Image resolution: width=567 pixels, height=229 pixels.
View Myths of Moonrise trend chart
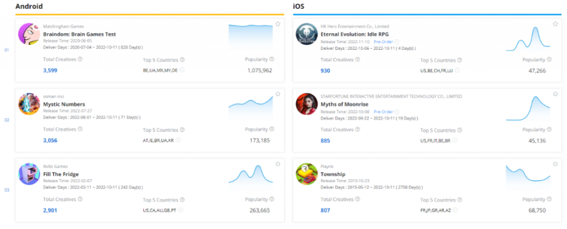528,108
